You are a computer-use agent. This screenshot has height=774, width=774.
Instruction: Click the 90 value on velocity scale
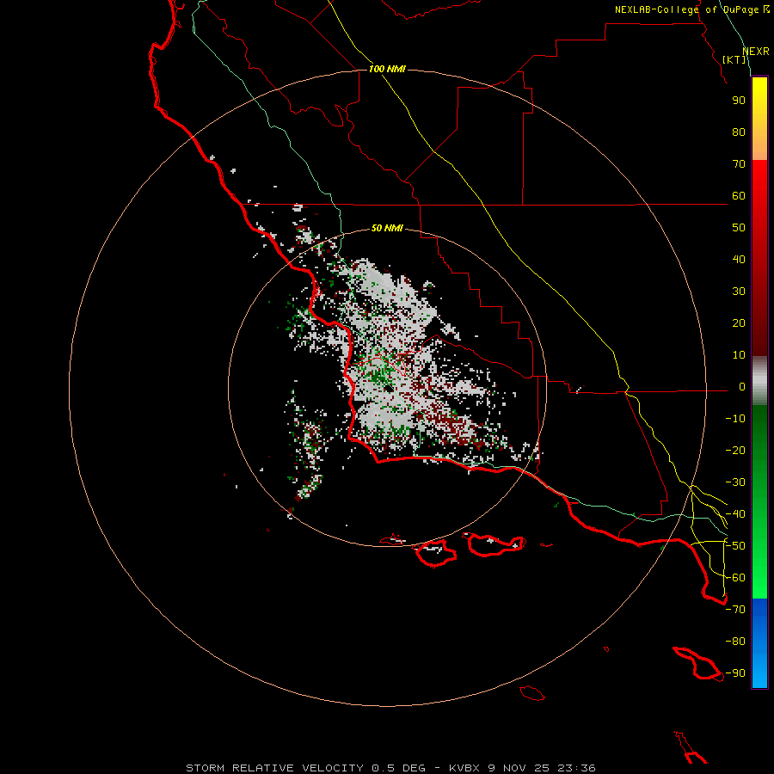(x=739, y=101)
